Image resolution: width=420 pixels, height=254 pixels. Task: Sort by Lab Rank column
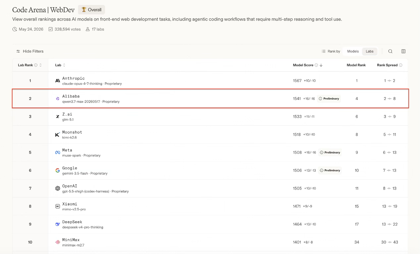click(40, 65)
